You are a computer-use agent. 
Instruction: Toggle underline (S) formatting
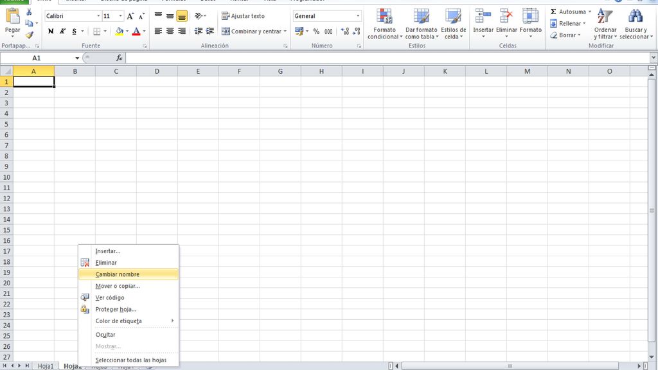(75, 31)
